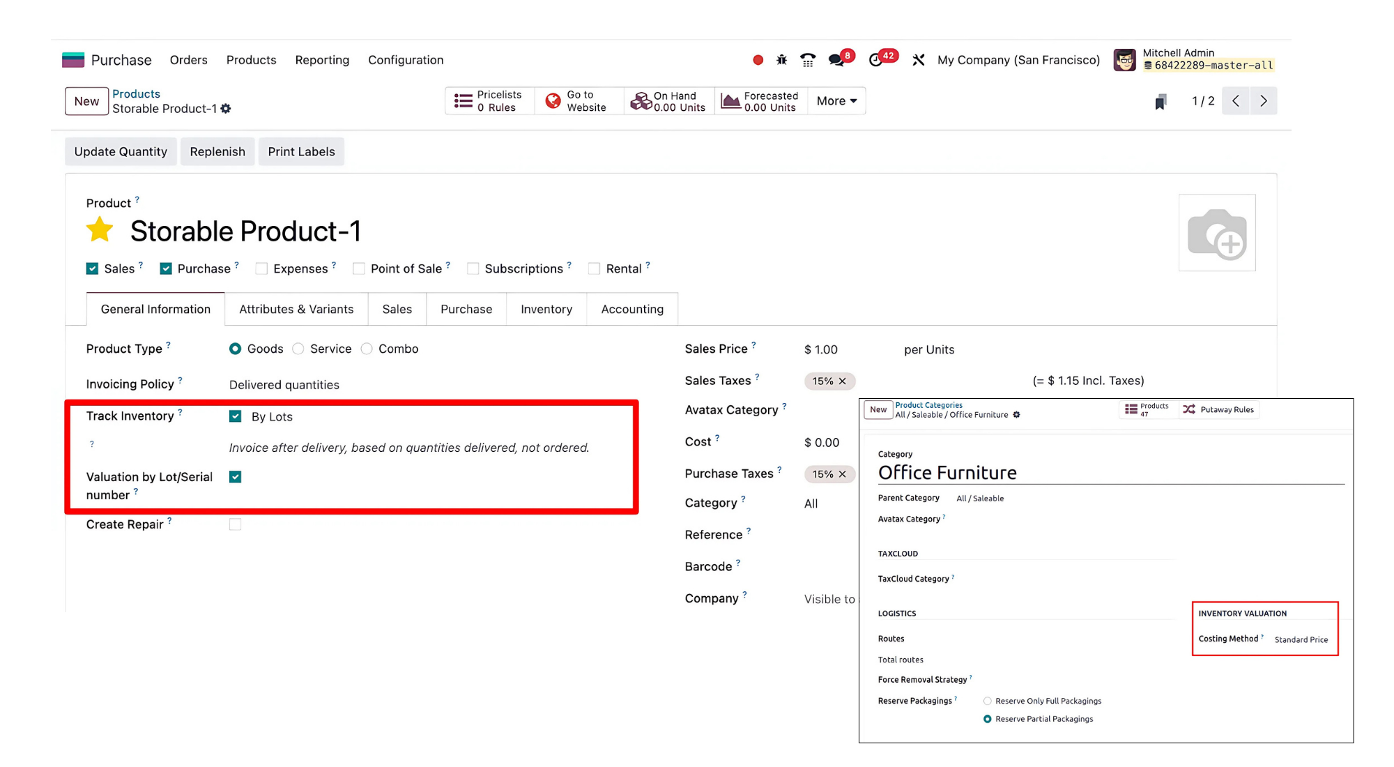1394x767 pixels.
Task: Click the bookmark icon near pager
Action: [1161, 102]
